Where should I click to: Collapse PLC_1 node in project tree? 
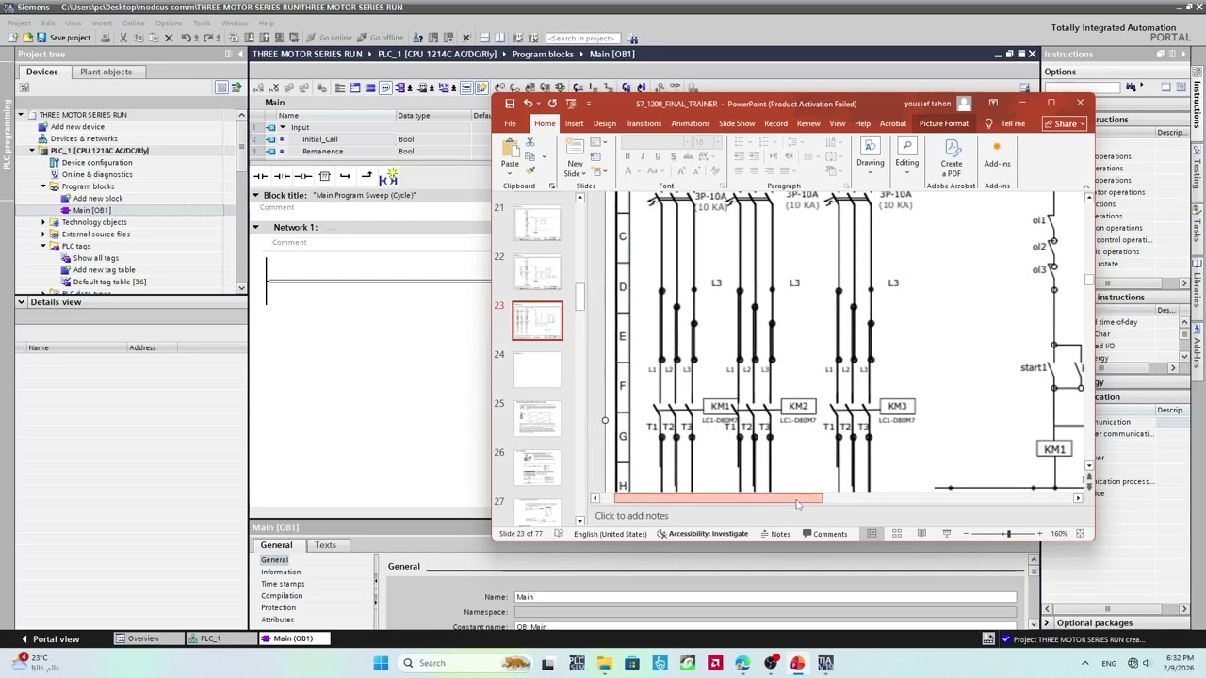tap(32, 151)
